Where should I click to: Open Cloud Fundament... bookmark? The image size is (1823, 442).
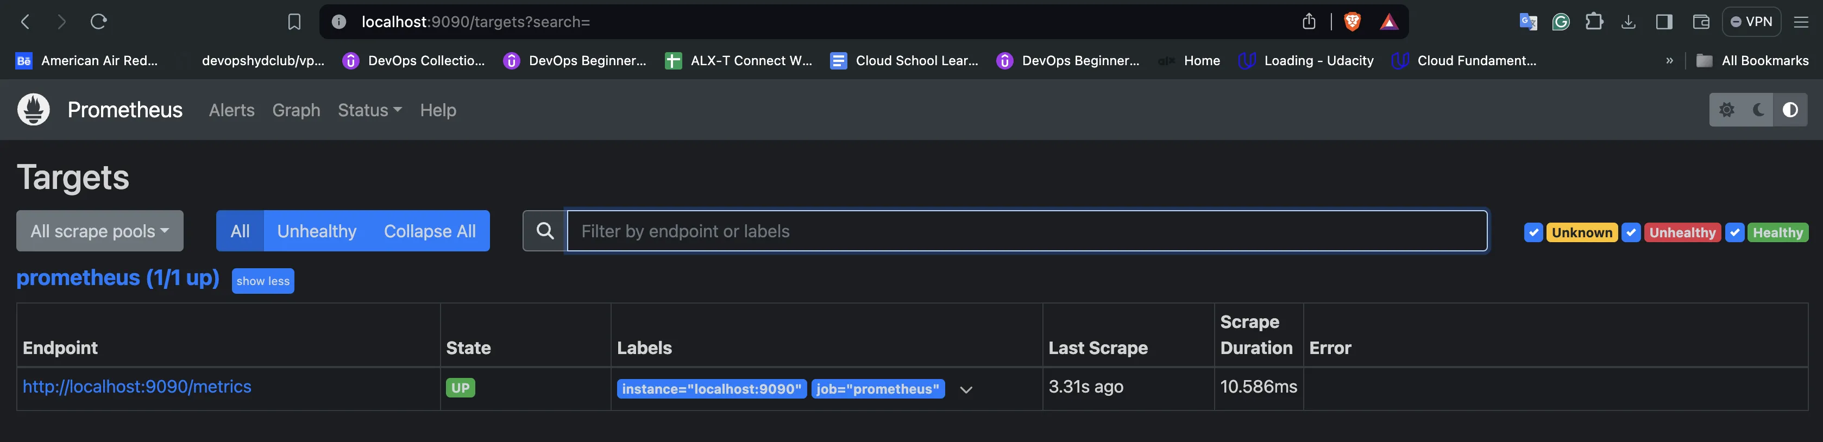tap(1464, 61)
